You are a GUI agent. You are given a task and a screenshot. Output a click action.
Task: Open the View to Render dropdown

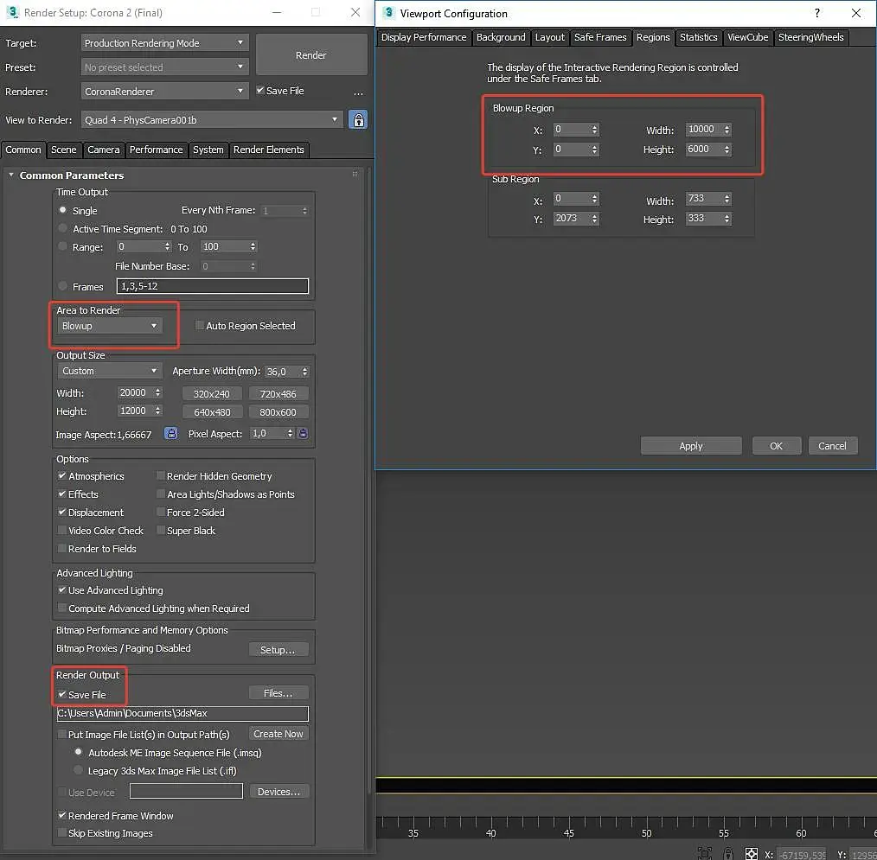(212, 119)
